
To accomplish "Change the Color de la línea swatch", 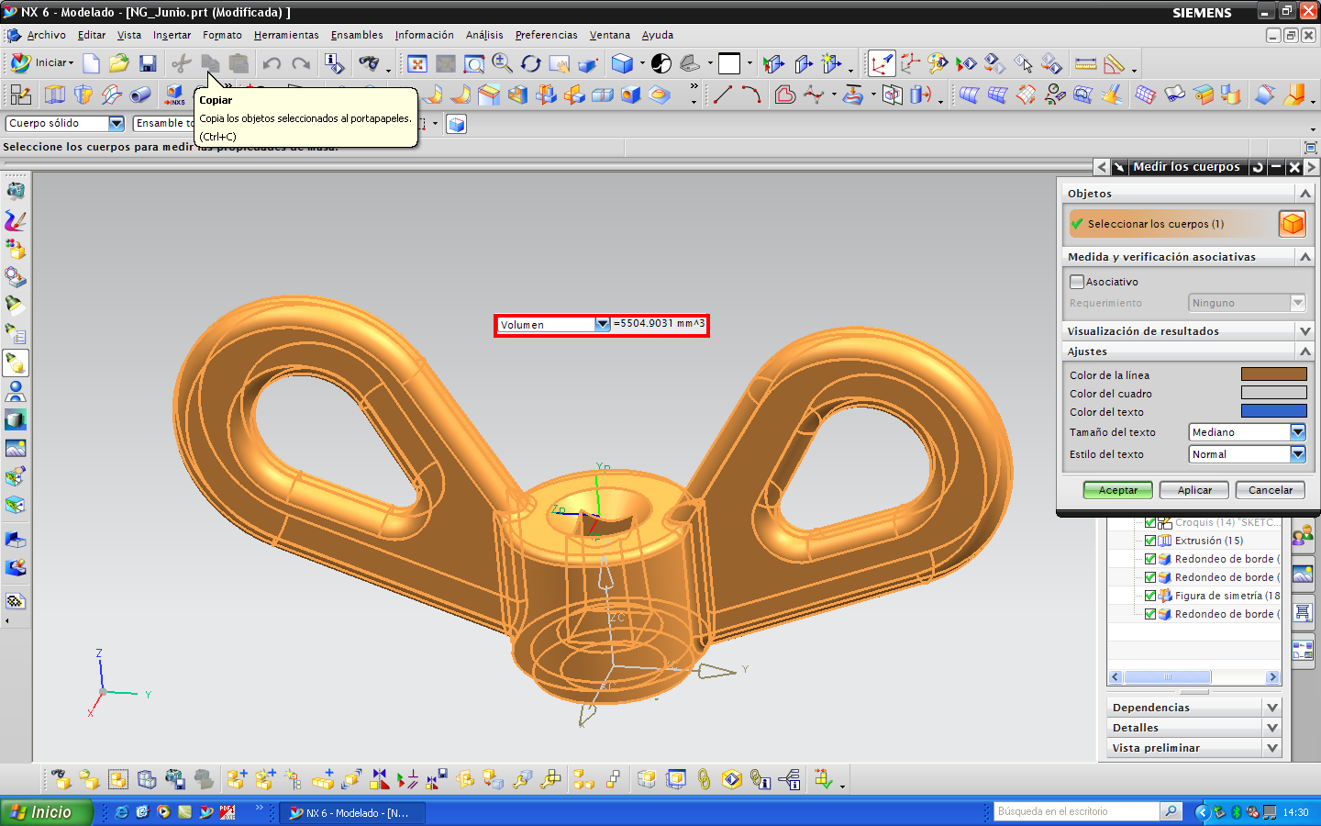I will 1273,374.
